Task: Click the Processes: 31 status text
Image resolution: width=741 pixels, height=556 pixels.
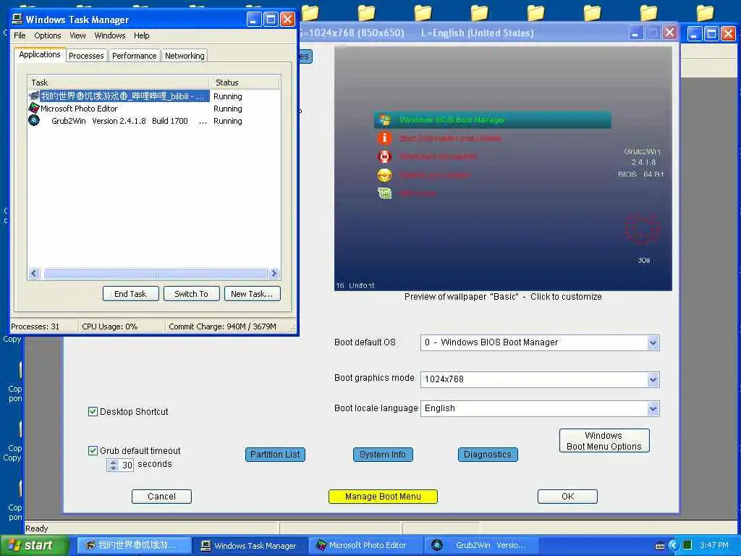Action: click(35, 327)
